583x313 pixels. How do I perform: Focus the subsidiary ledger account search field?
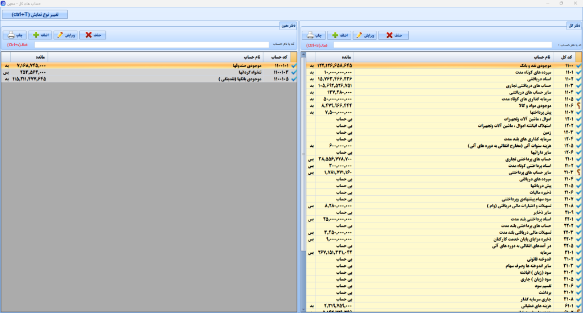point(151,44)
